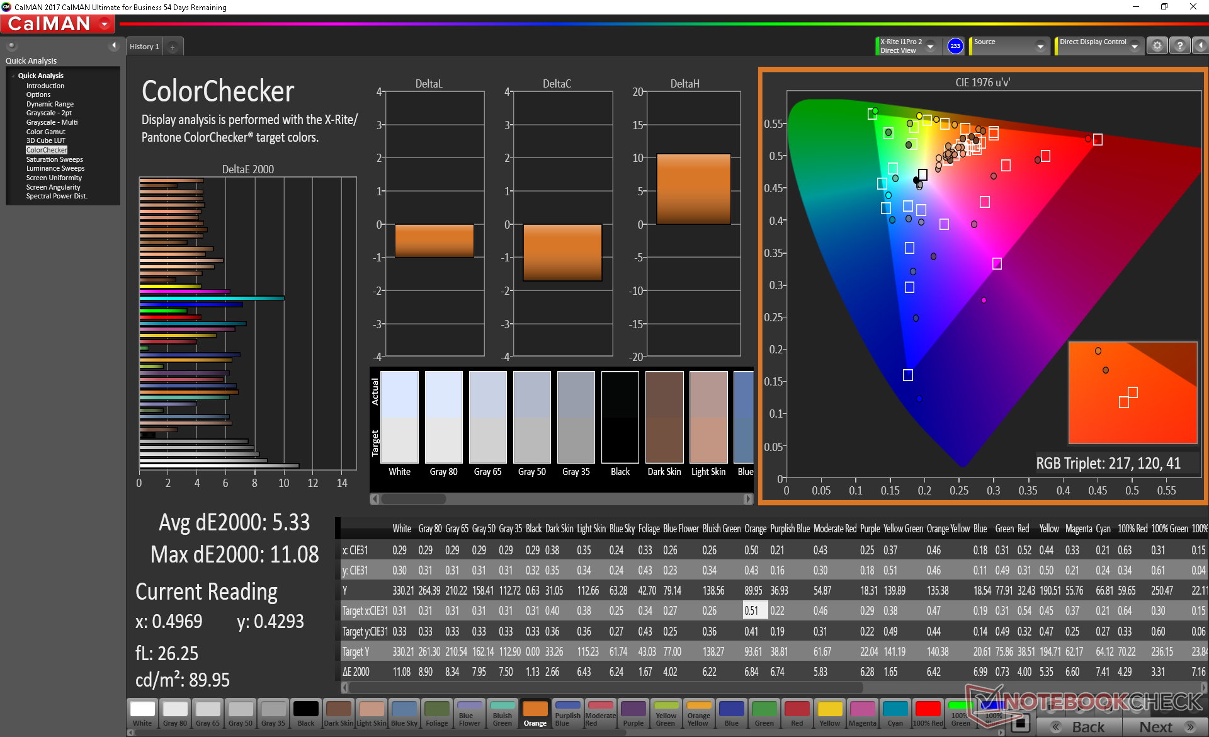This screenshot has height=737, width=1209.
Task: Click the Next navigation button
Action: tap(1164, 727)
